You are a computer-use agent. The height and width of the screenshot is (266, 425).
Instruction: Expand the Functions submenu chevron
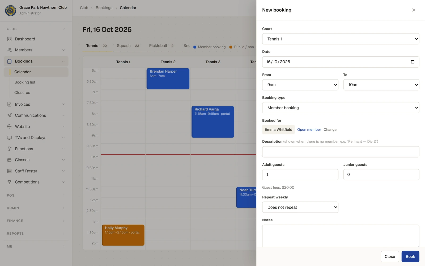(x=63, y=149)
